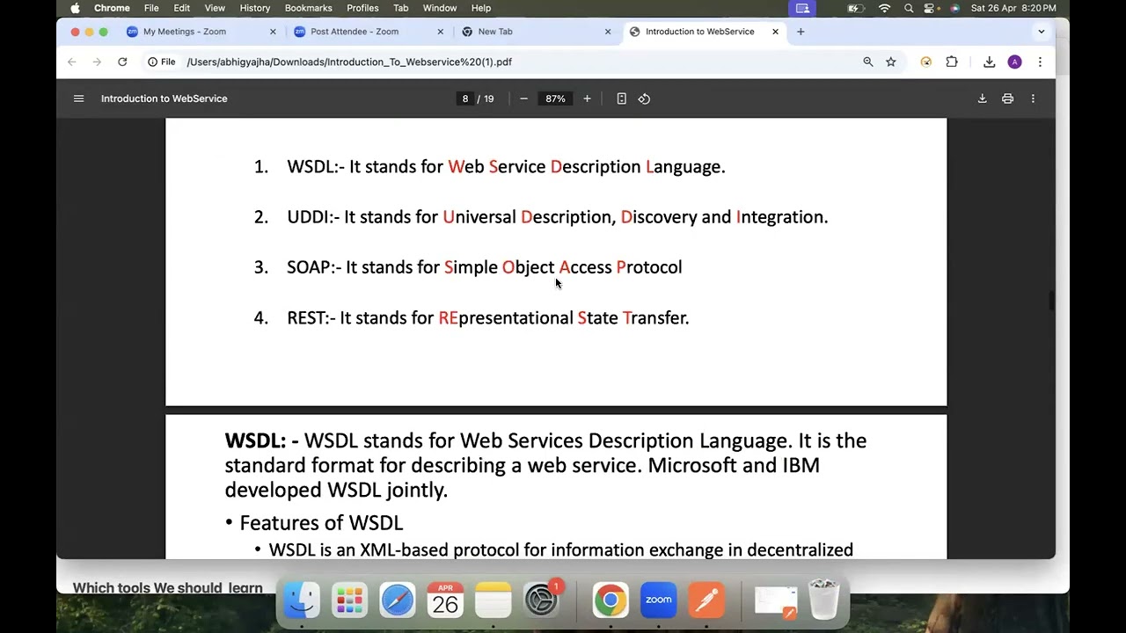The width and height of the screenshot is (1126, 633).
Task: Open Finder from the Dock
Action: click(x=302, y=600)
